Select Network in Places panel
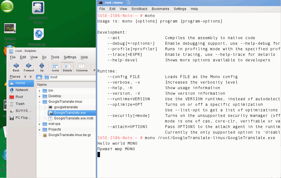281x178 pixels. point(21,90)
